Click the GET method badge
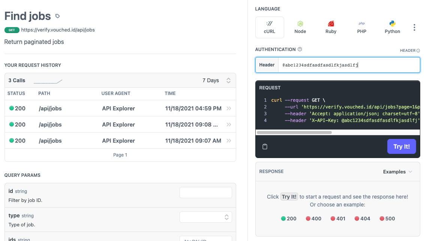The image size is (424, 241). point(12,30)
